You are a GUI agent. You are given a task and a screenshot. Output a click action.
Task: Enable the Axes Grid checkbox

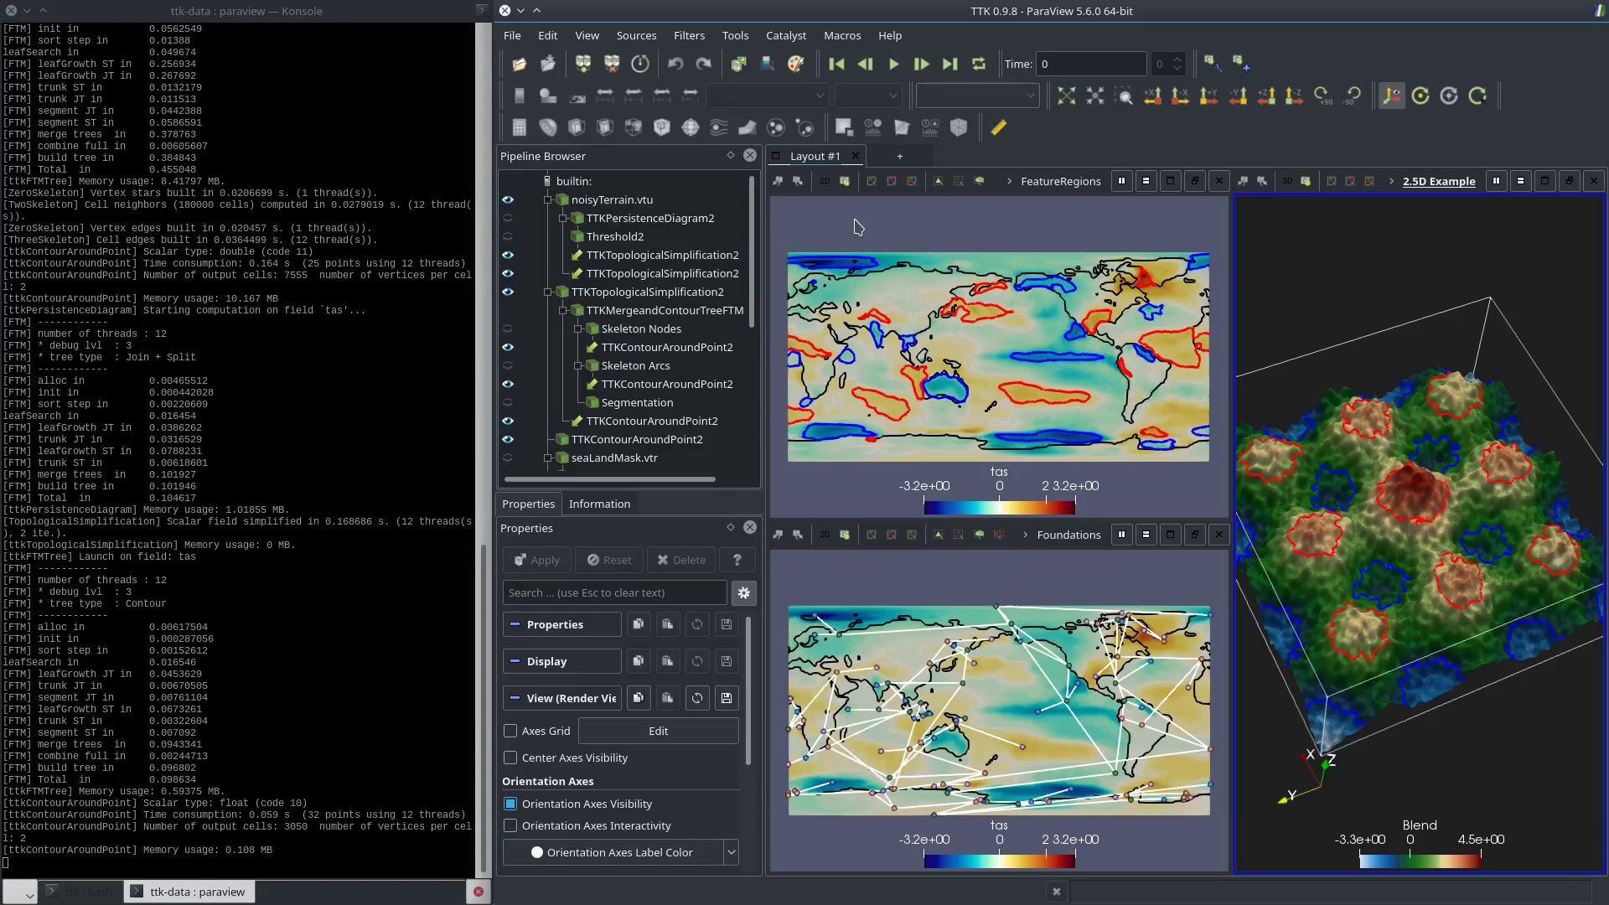point(510,732)
